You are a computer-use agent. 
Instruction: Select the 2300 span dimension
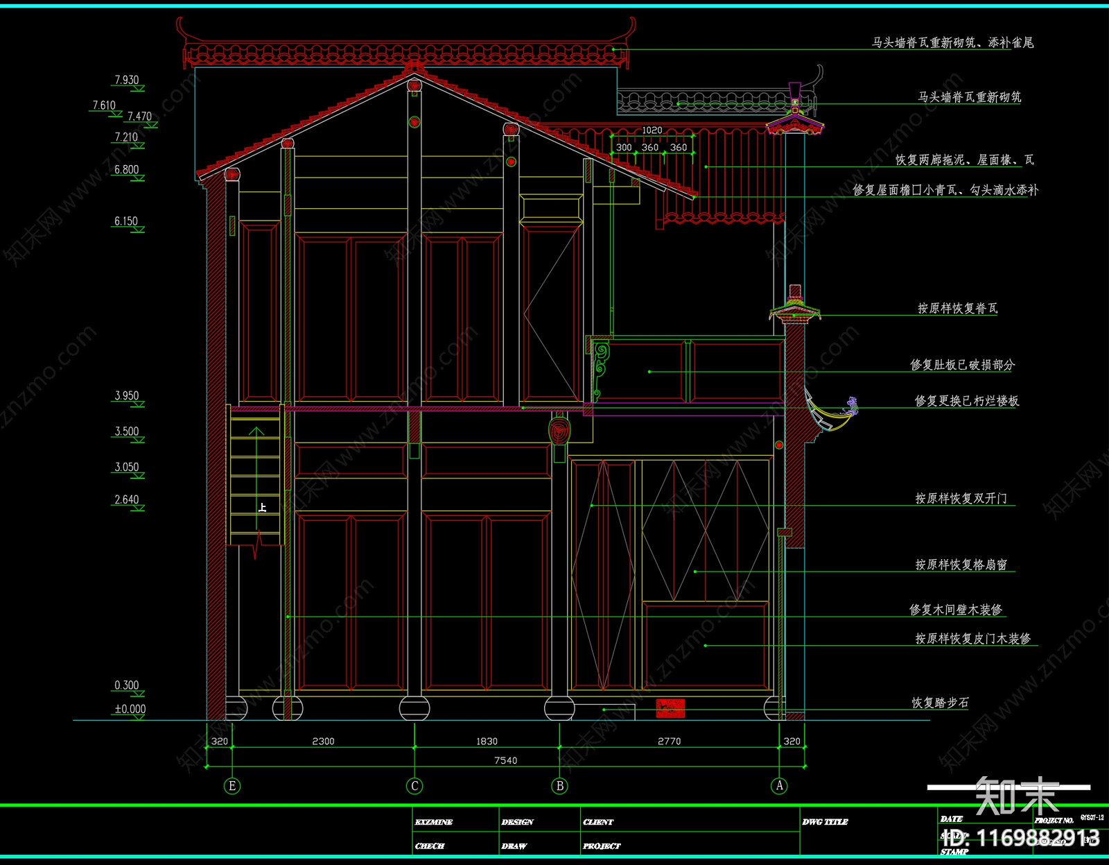[323, 742]
